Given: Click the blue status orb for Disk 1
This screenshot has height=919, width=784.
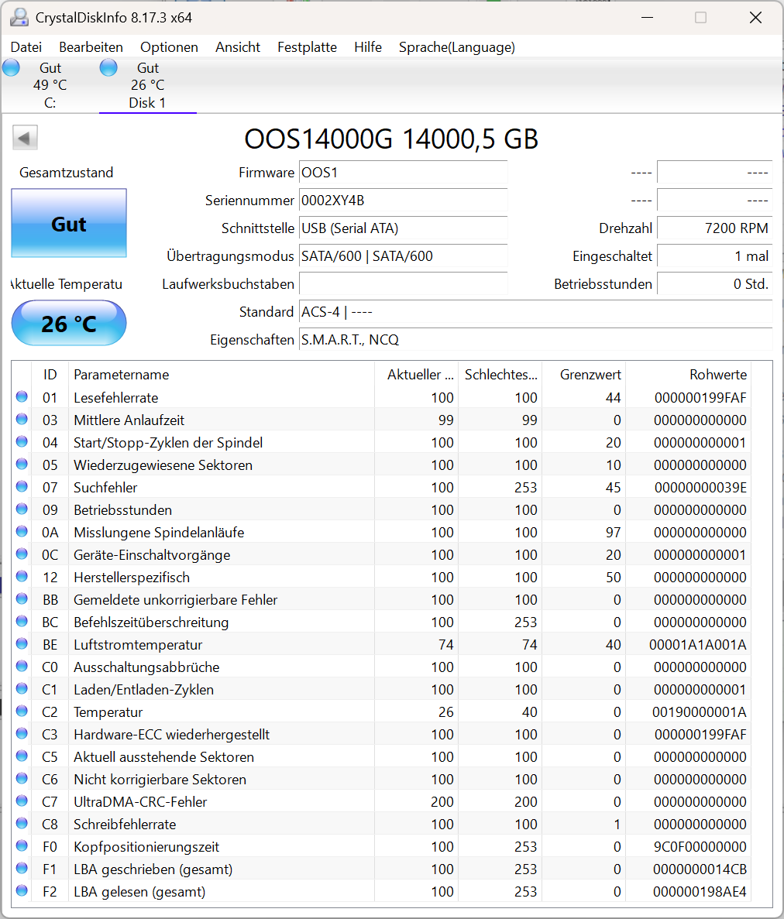Looking at the screenshot, I should 108,68.
